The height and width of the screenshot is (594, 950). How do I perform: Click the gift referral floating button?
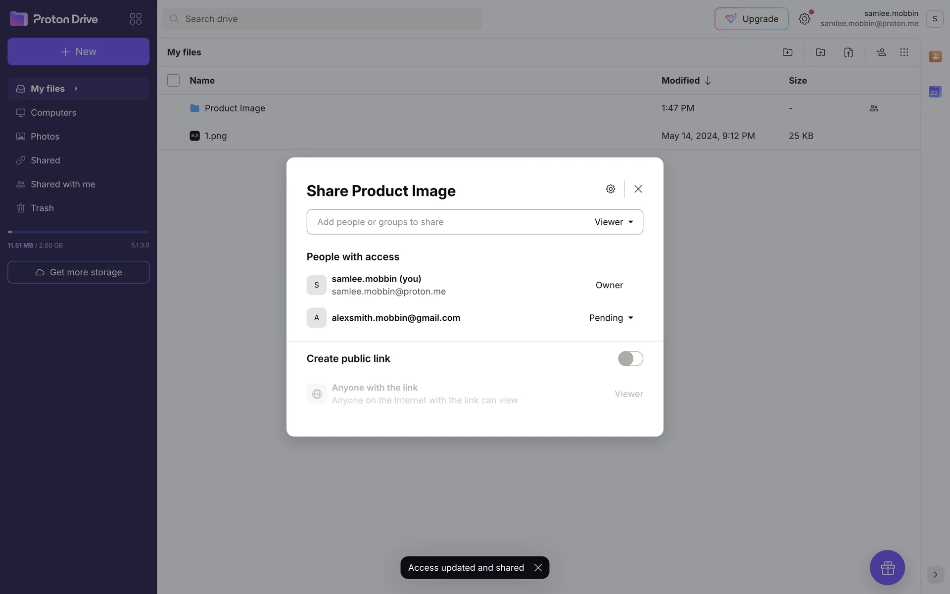(x=887, y=567)
